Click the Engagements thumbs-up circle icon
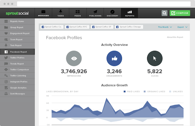Screen dimensions: 195x126 point(114,58)
